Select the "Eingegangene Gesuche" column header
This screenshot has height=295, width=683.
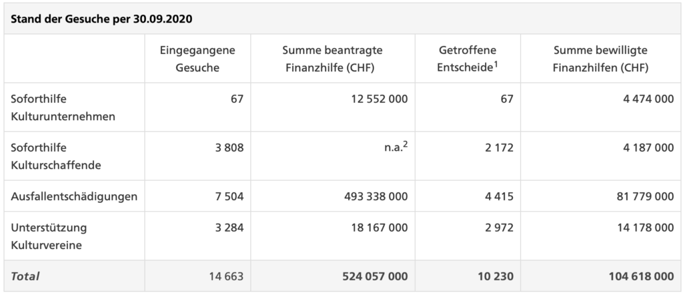(x=197, y=59)
